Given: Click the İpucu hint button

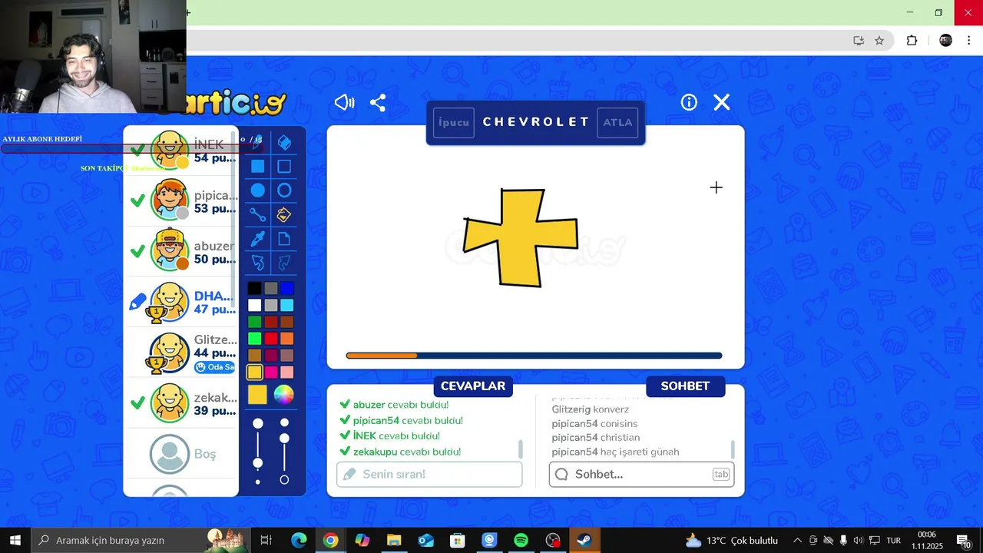Looking at the screenshot, I should pos(454,122).
